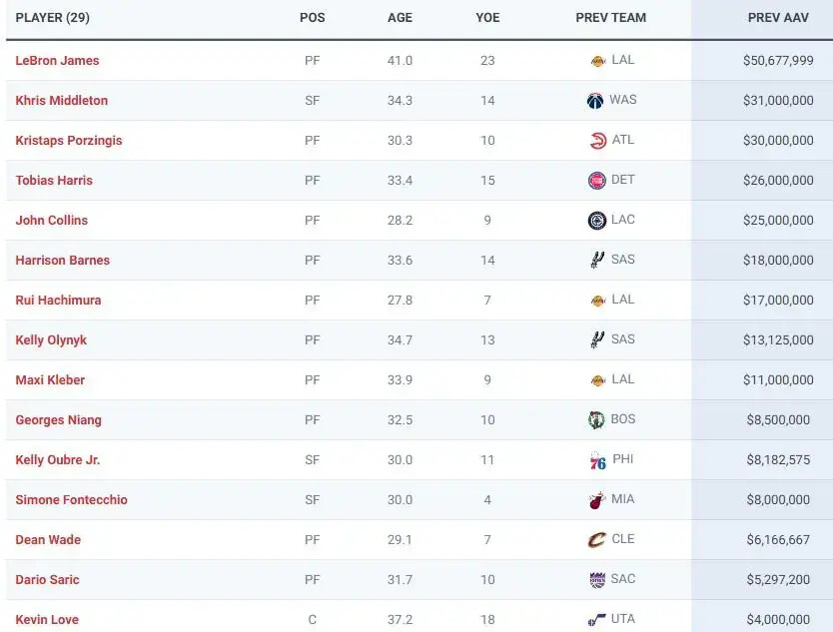The width and height of the screenshot is (833, 632).
Task: Open Kevin Love player link
Action: (x=47, y=620)
